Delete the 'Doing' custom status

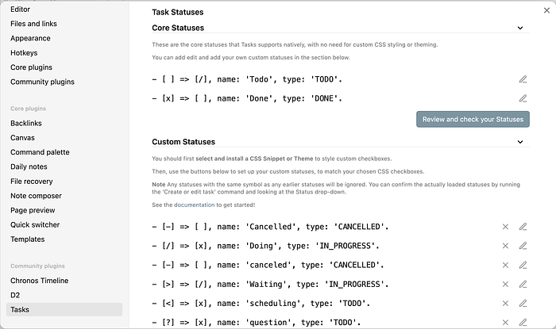505,246
